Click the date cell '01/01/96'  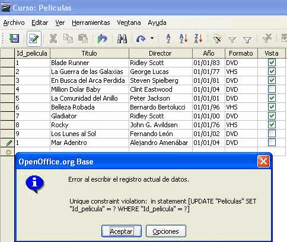click(209, 107)
